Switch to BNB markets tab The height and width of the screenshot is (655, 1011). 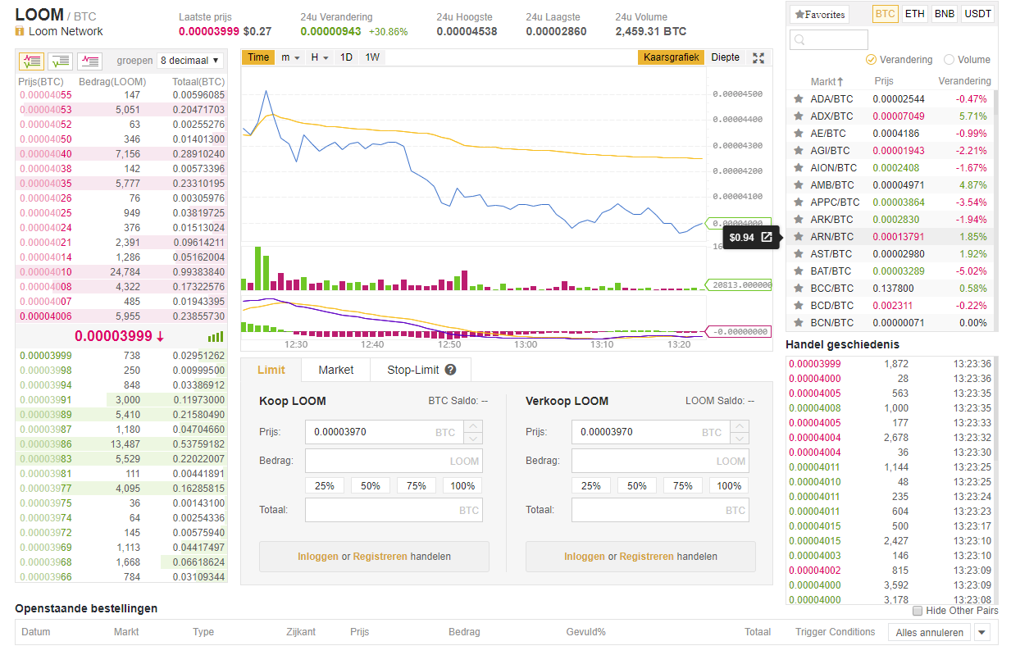click(x=945, y=14)
